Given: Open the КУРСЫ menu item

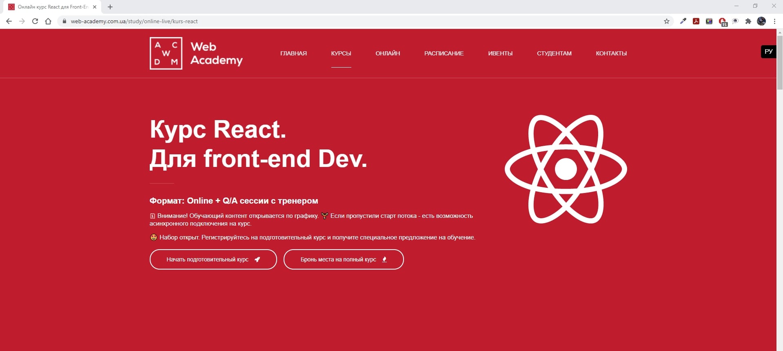Looking at the screenshot, I should (x=341, y=53).
